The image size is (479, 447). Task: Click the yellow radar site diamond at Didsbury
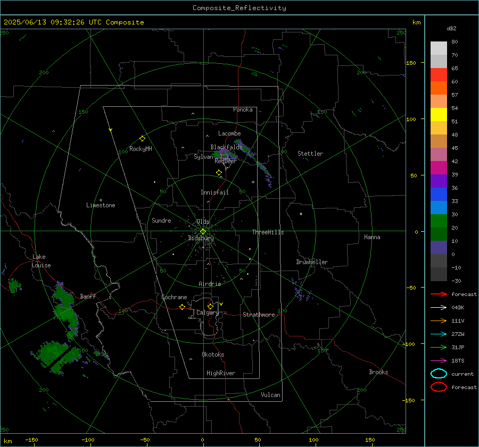pos(203,232)
